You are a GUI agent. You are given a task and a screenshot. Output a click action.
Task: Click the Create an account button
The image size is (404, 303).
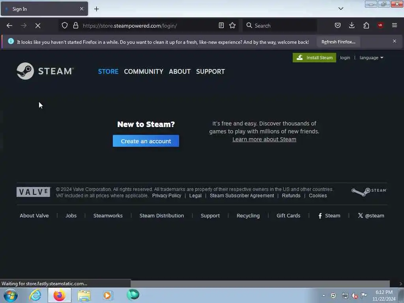146,141
